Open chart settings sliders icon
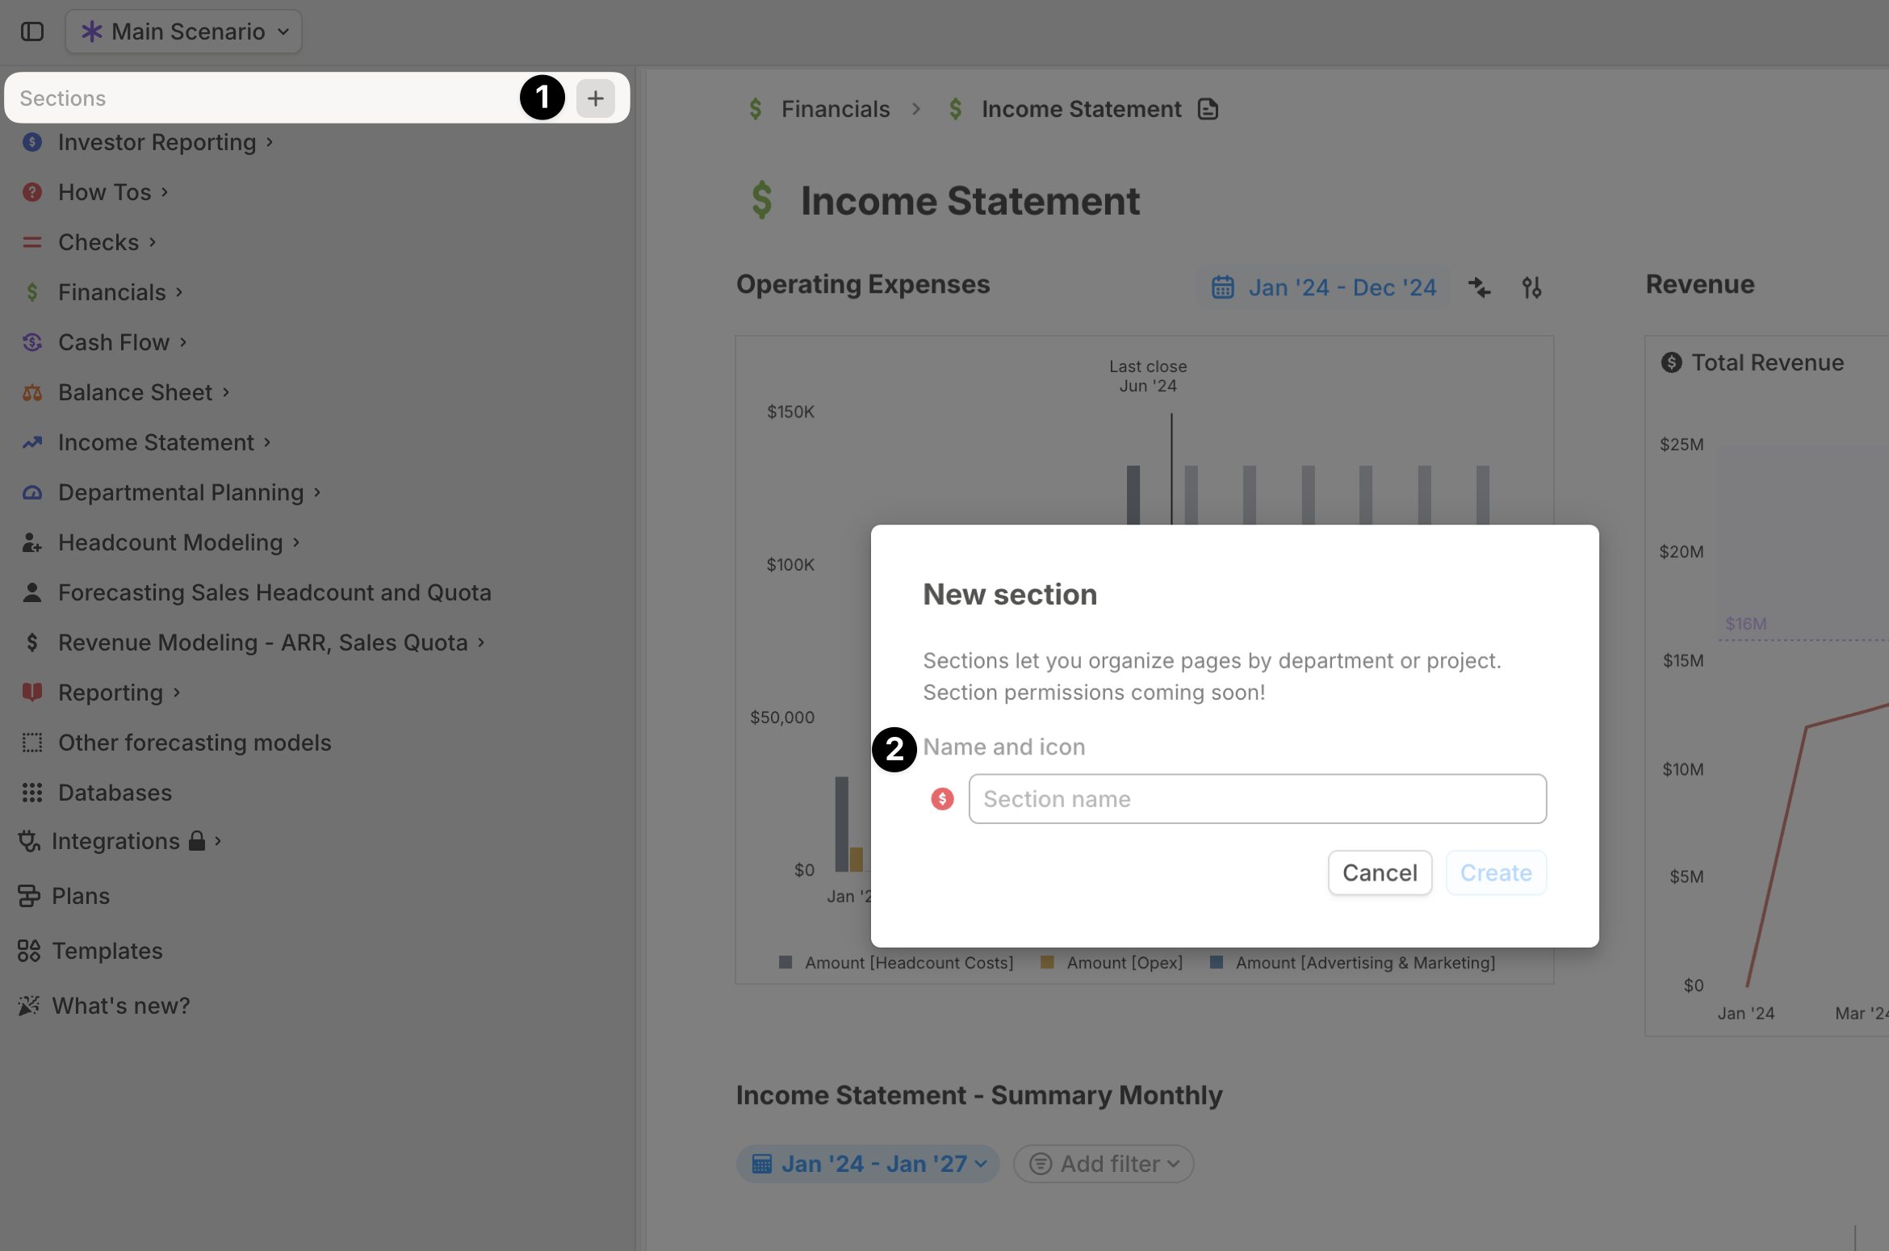Image resolution: width=1889 pixels, height=1251 pixels. point(1531,287)
